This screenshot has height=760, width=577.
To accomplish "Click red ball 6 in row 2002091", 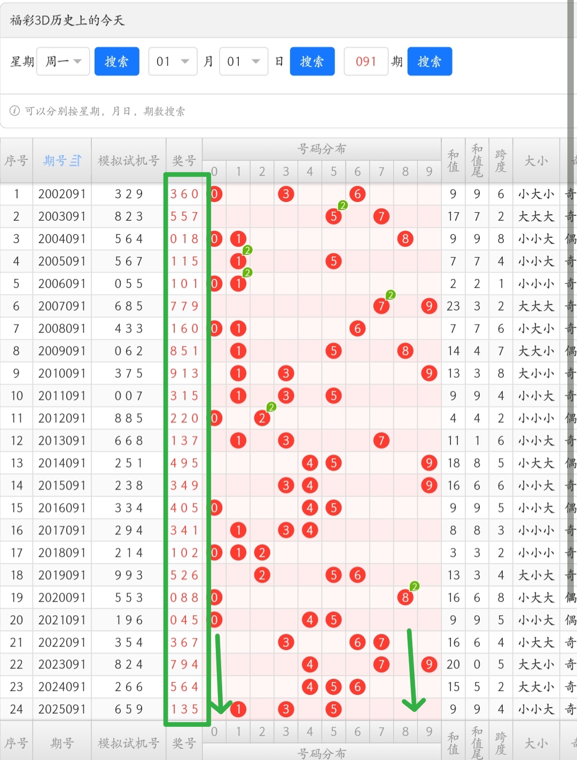I will 357,194.
